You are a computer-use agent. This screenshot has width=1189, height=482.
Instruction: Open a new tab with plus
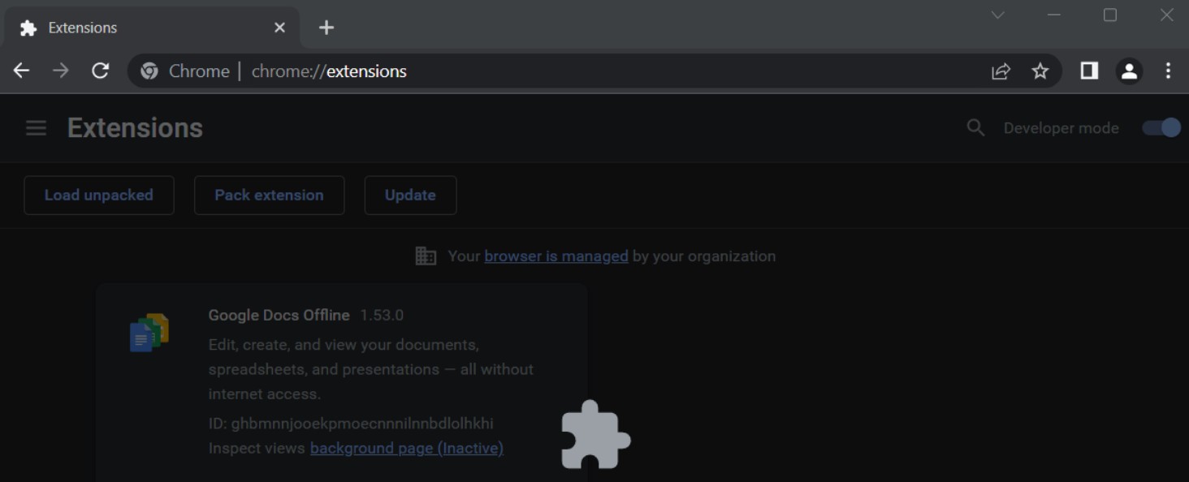[326, 28]
